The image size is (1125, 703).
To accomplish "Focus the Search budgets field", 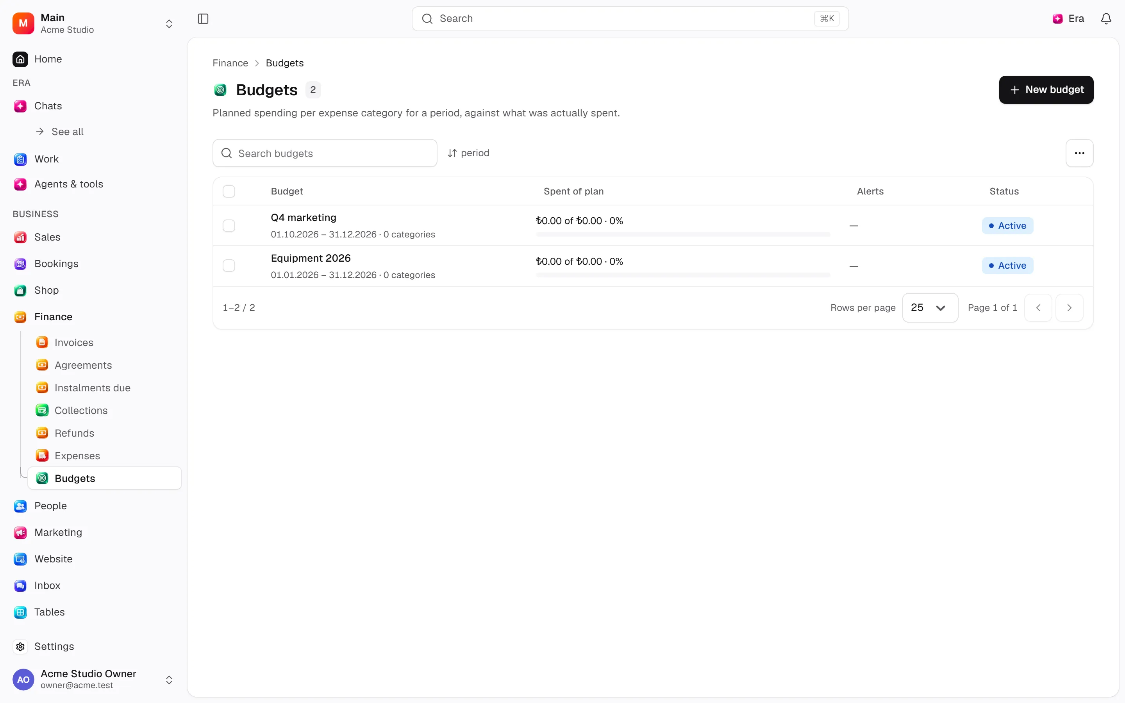I will click(x=325, y=153).
